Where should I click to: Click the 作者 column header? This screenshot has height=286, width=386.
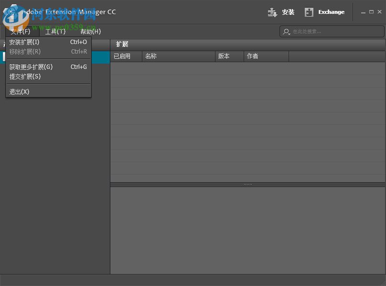pyautogui.click(x=252, y=56)
